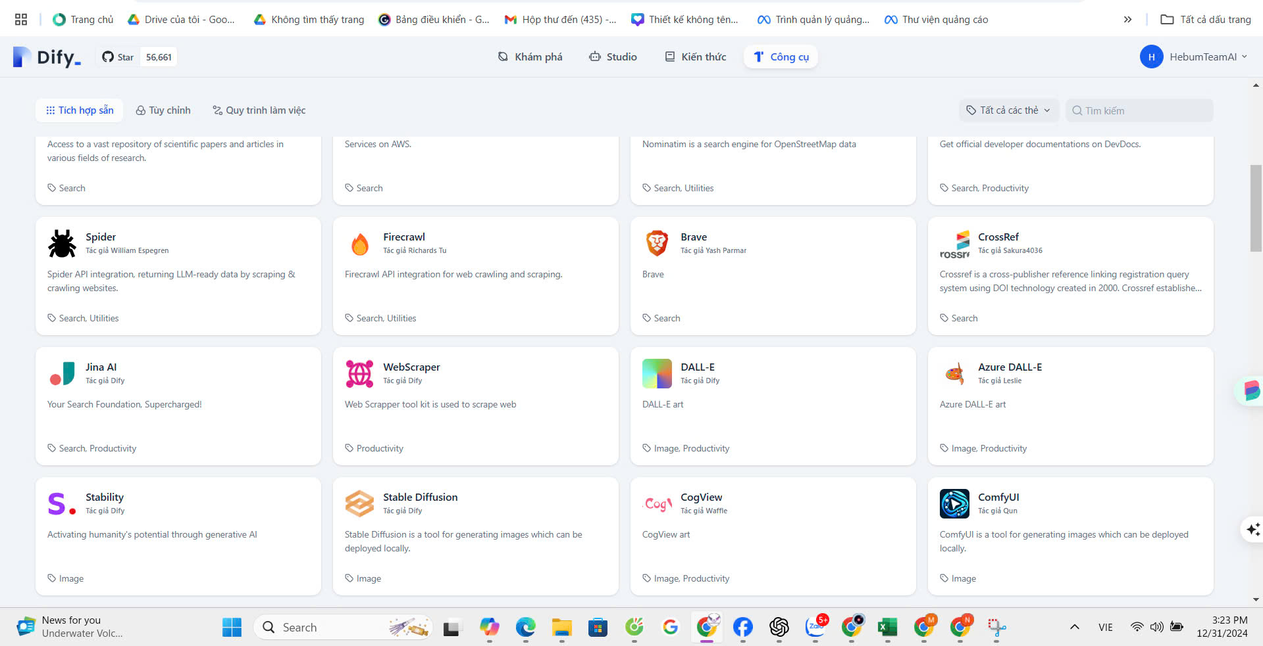
Task: Open the Gmail 'Hộp thư đến' bookmark
Action: 560,20
